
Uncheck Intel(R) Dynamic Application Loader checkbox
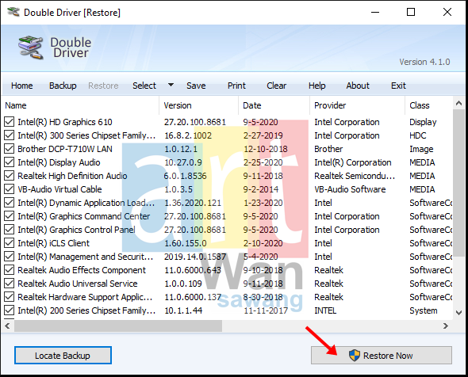tap(10, 203)
